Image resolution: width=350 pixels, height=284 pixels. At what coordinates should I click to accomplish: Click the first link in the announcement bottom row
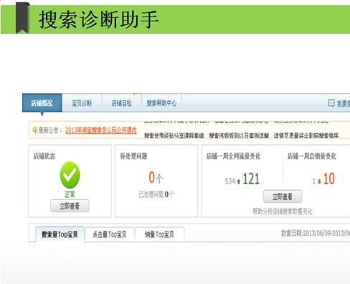174,136
